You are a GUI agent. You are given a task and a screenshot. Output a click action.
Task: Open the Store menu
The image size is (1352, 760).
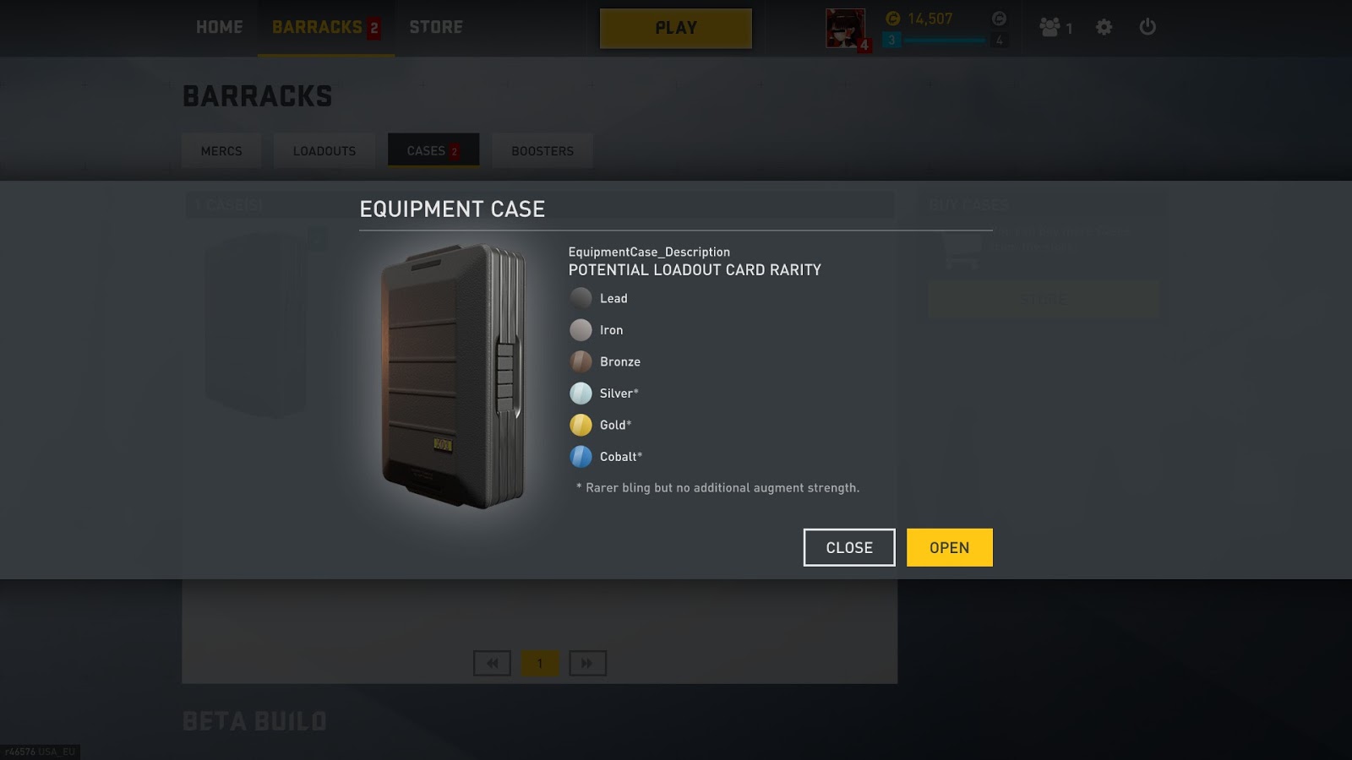click(x=436, y=27)
